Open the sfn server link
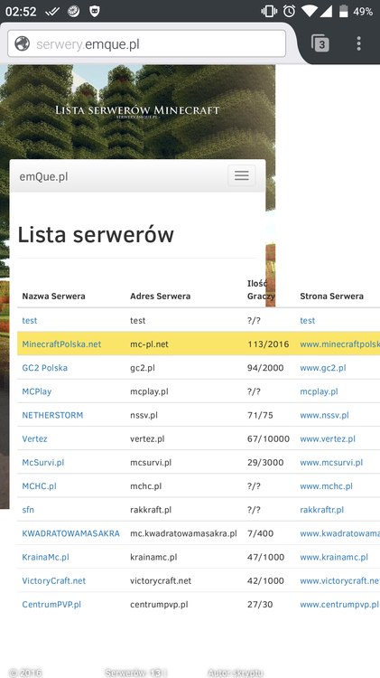 [x=28, y=510]
